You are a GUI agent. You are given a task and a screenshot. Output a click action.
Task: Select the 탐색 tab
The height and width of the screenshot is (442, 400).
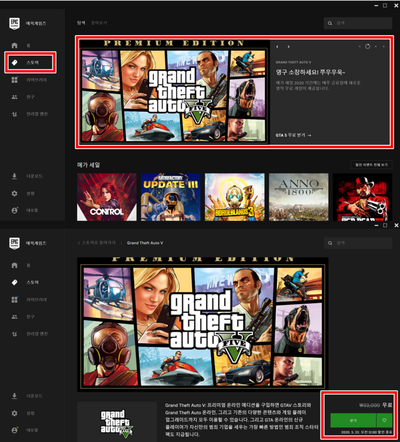click(x=81, y=23)
